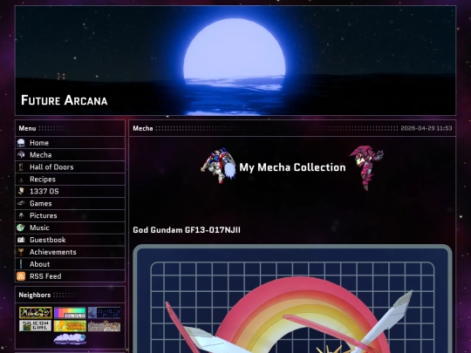This screenshot has width=471, height=353.
Task: Click the CD disc icon beside Music
Action: point(20,227)
